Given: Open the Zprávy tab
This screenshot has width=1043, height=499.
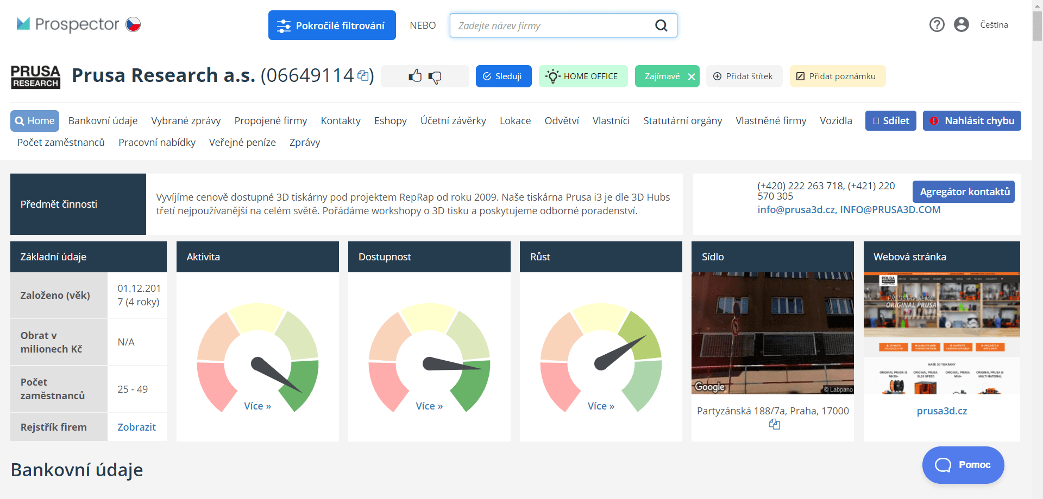Looking at the screenshot, I should (305, 143).
